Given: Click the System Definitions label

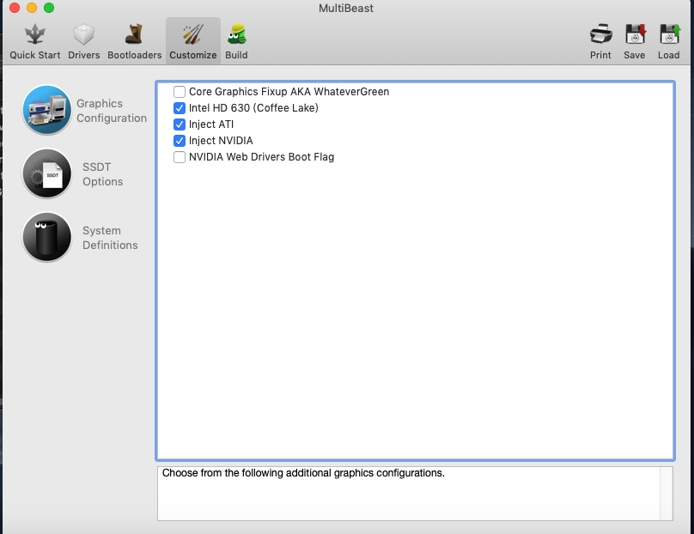Looking at the screenshot, I should click(110, 238).
